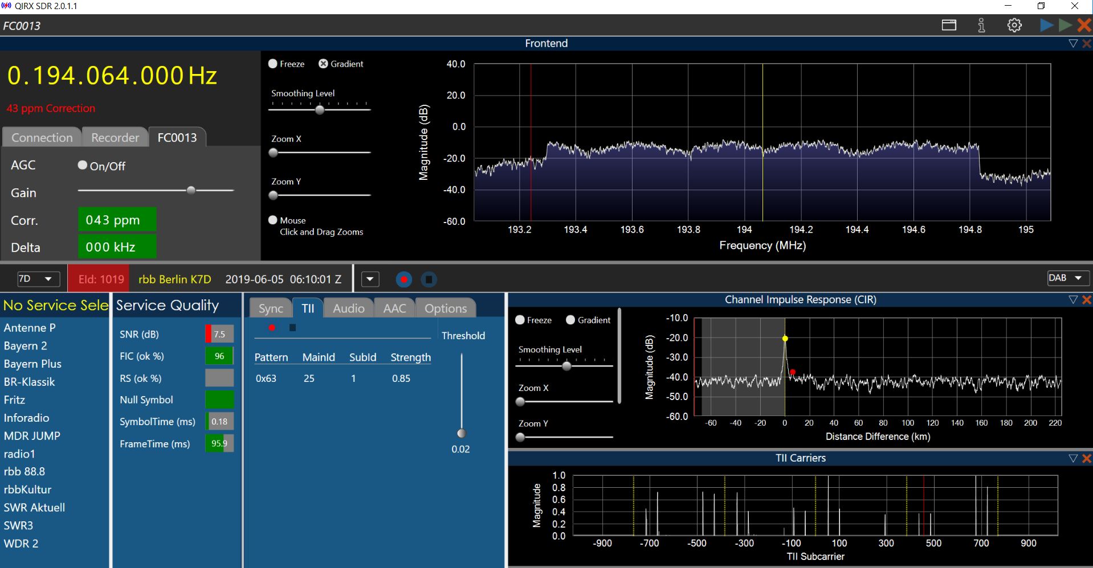This screenshot has width=1093, height=568.
Task: Click the large orange X stop icon
Action: coord(1084,25)
